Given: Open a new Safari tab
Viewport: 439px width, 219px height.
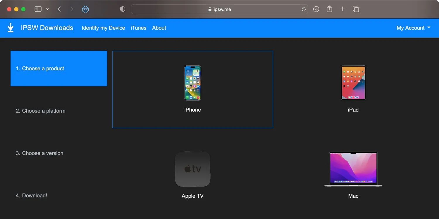Looking at the screenshot, I should pos(342,9).
